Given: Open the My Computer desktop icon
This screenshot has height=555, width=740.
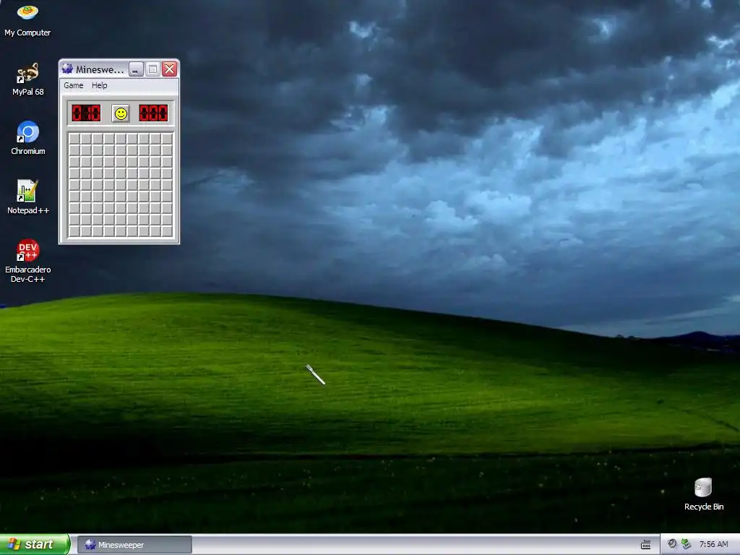Looking at the screenshot, I should click(27, 20).
